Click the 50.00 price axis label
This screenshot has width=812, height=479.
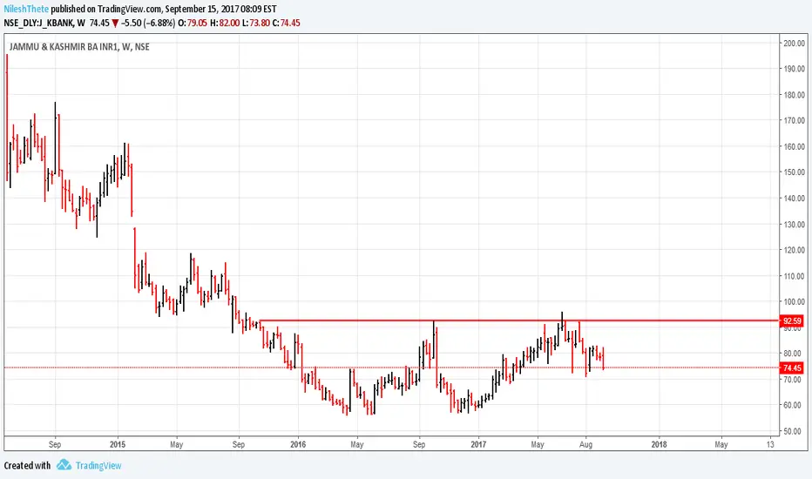(x=794, y=431)
